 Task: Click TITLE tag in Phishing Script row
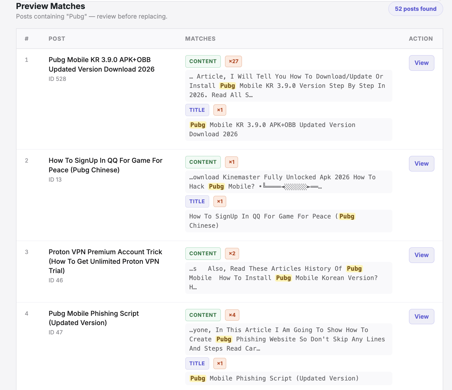pos(197,363)
